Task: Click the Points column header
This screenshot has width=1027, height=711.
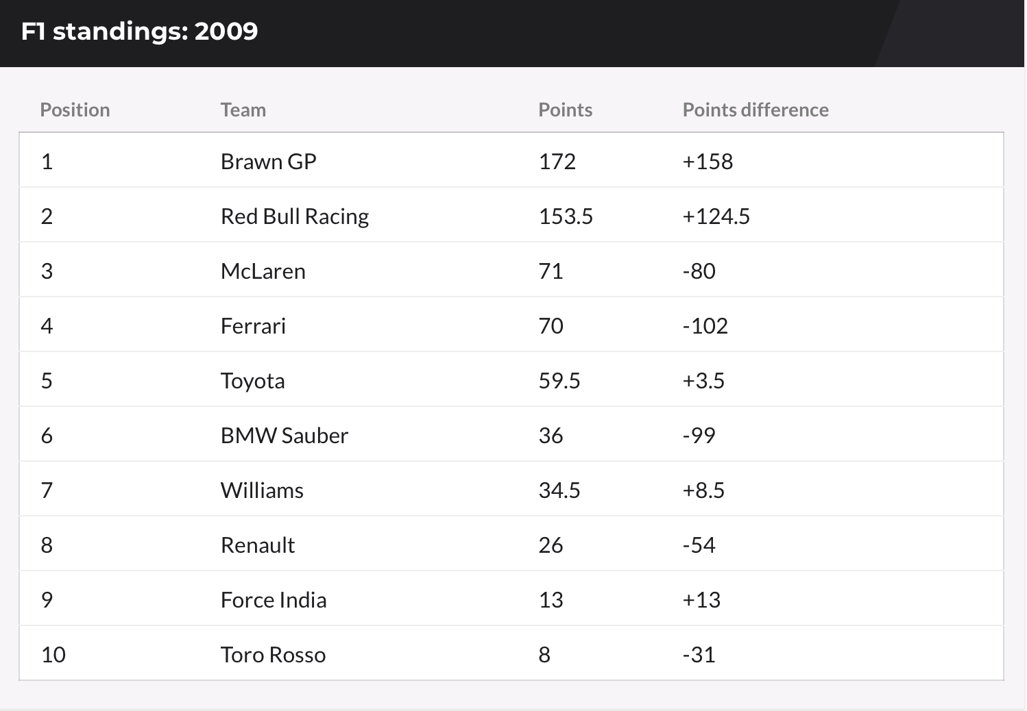Action: pos(565,110)
